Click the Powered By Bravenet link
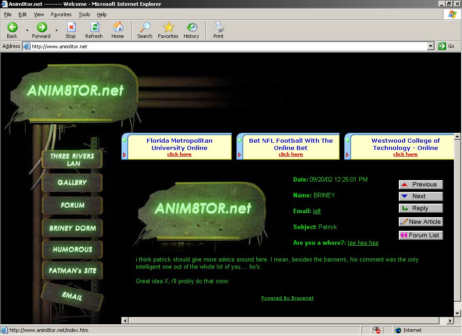Viewport: 462px width, 336px height. (287, 298)
